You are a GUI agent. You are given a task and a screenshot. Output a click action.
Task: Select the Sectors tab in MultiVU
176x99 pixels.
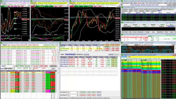(153, 11)
